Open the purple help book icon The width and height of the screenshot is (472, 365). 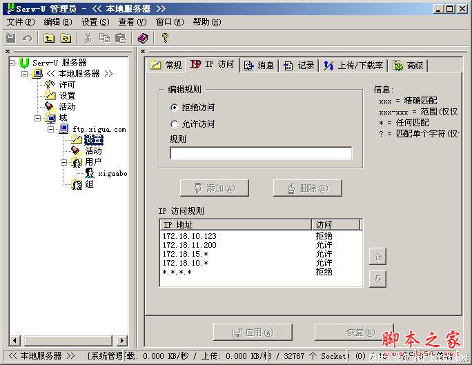click(143, 38)
